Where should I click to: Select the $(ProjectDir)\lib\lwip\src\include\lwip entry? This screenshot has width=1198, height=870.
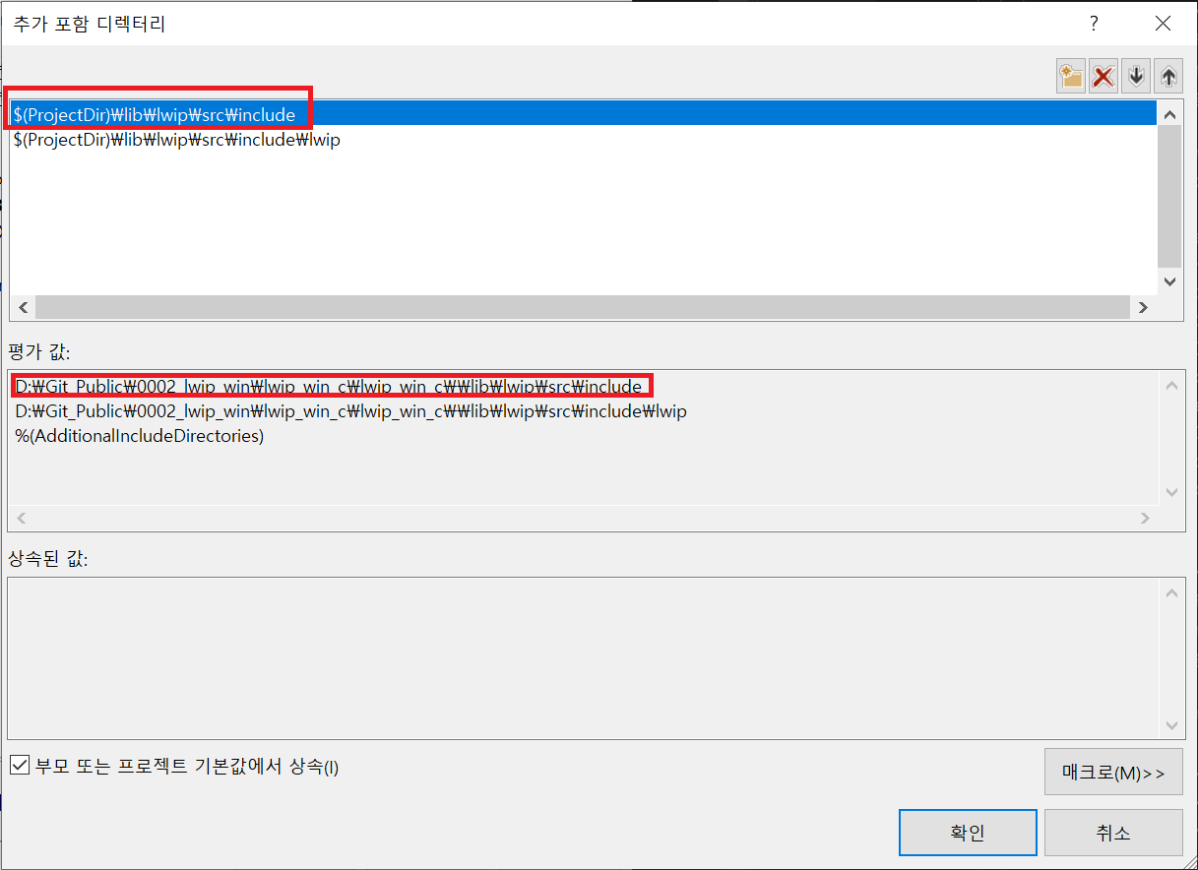click(583, 140)
